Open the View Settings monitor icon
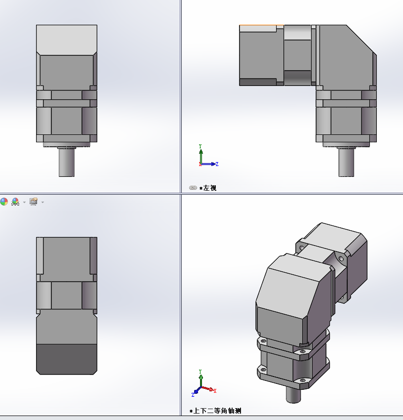 [34, 202]
